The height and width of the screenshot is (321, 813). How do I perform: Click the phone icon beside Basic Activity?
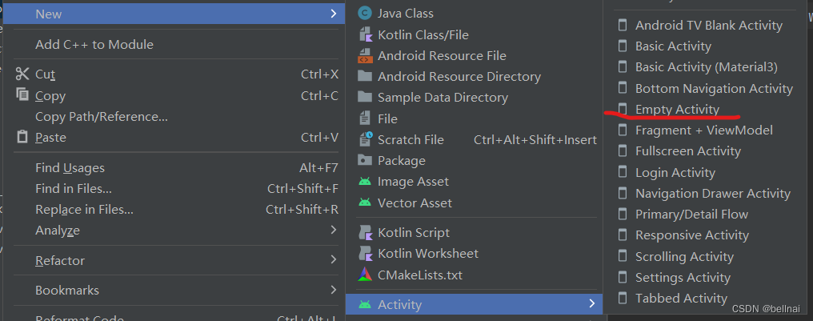click(623, 46)
